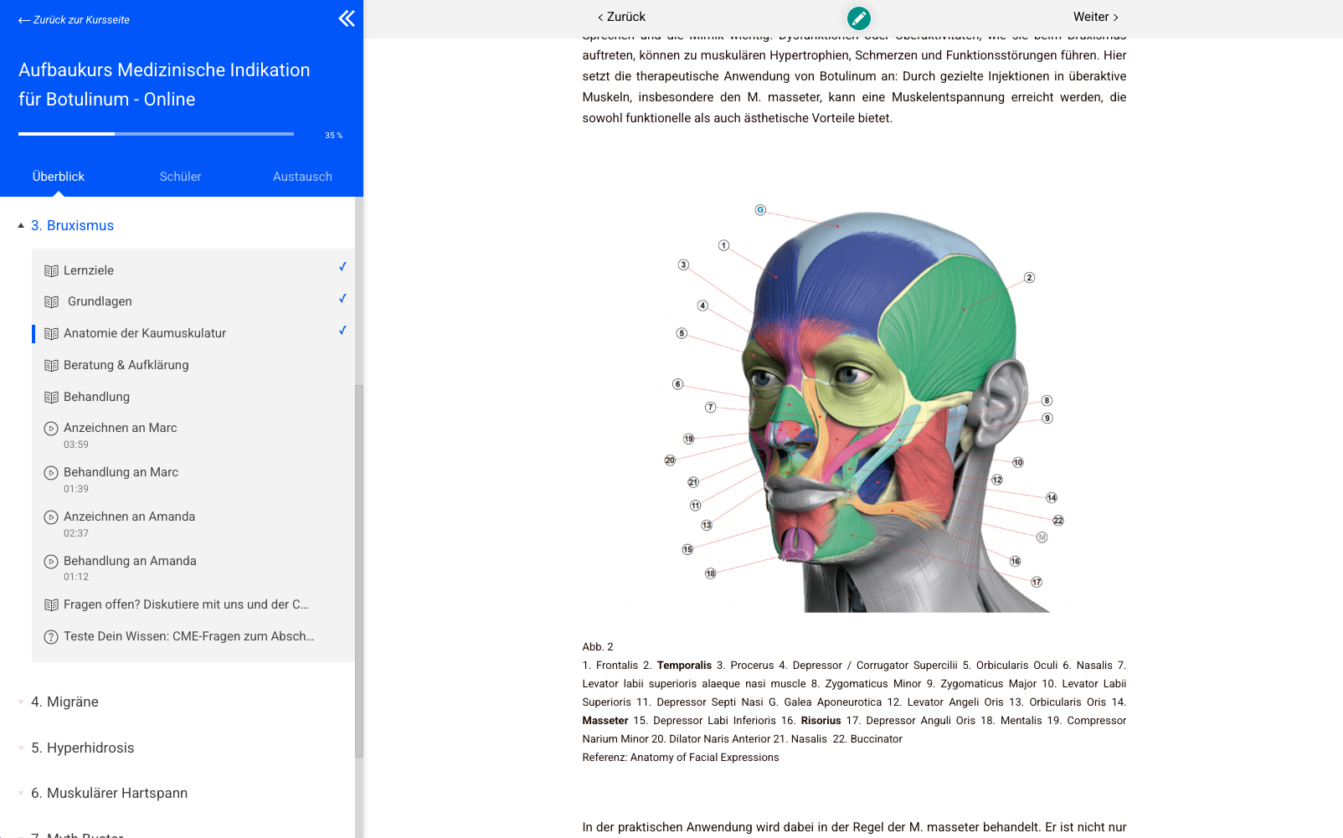Screen dimensions: 1343x838
Task: Click the book icon beside Grundlagen
Action: 51,301
